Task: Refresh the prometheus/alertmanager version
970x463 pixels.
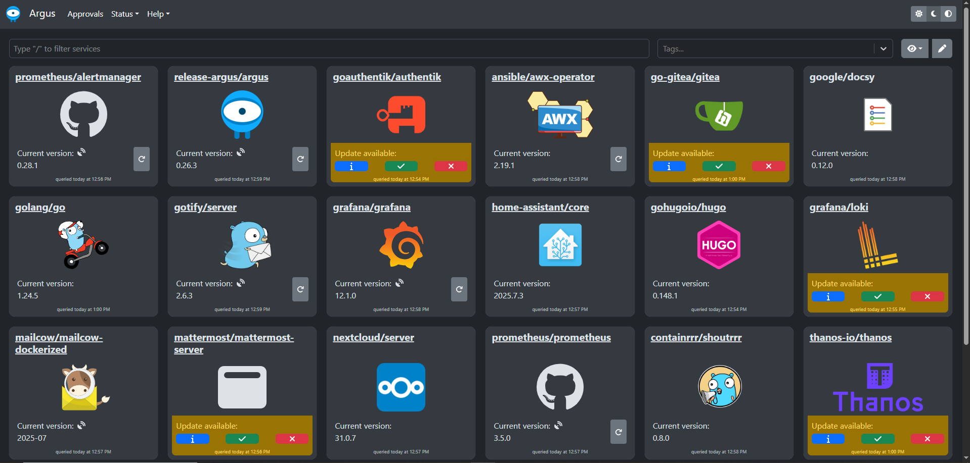Action: pyautogui.click(x=142, y=159)
